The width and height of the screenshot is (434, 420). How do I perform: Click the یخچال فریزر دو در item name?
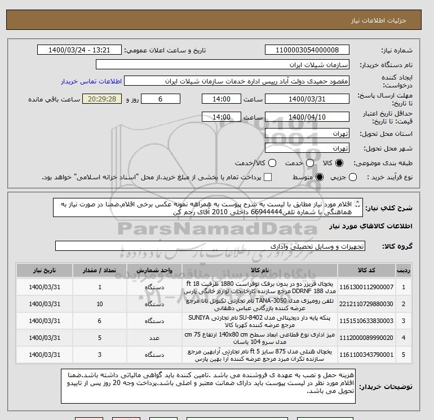click(x=260, y=288)
